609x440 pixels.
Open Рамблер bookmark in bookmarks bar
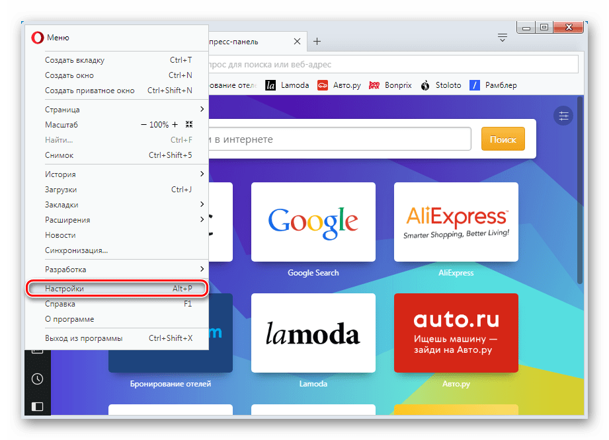coord(493,85)
